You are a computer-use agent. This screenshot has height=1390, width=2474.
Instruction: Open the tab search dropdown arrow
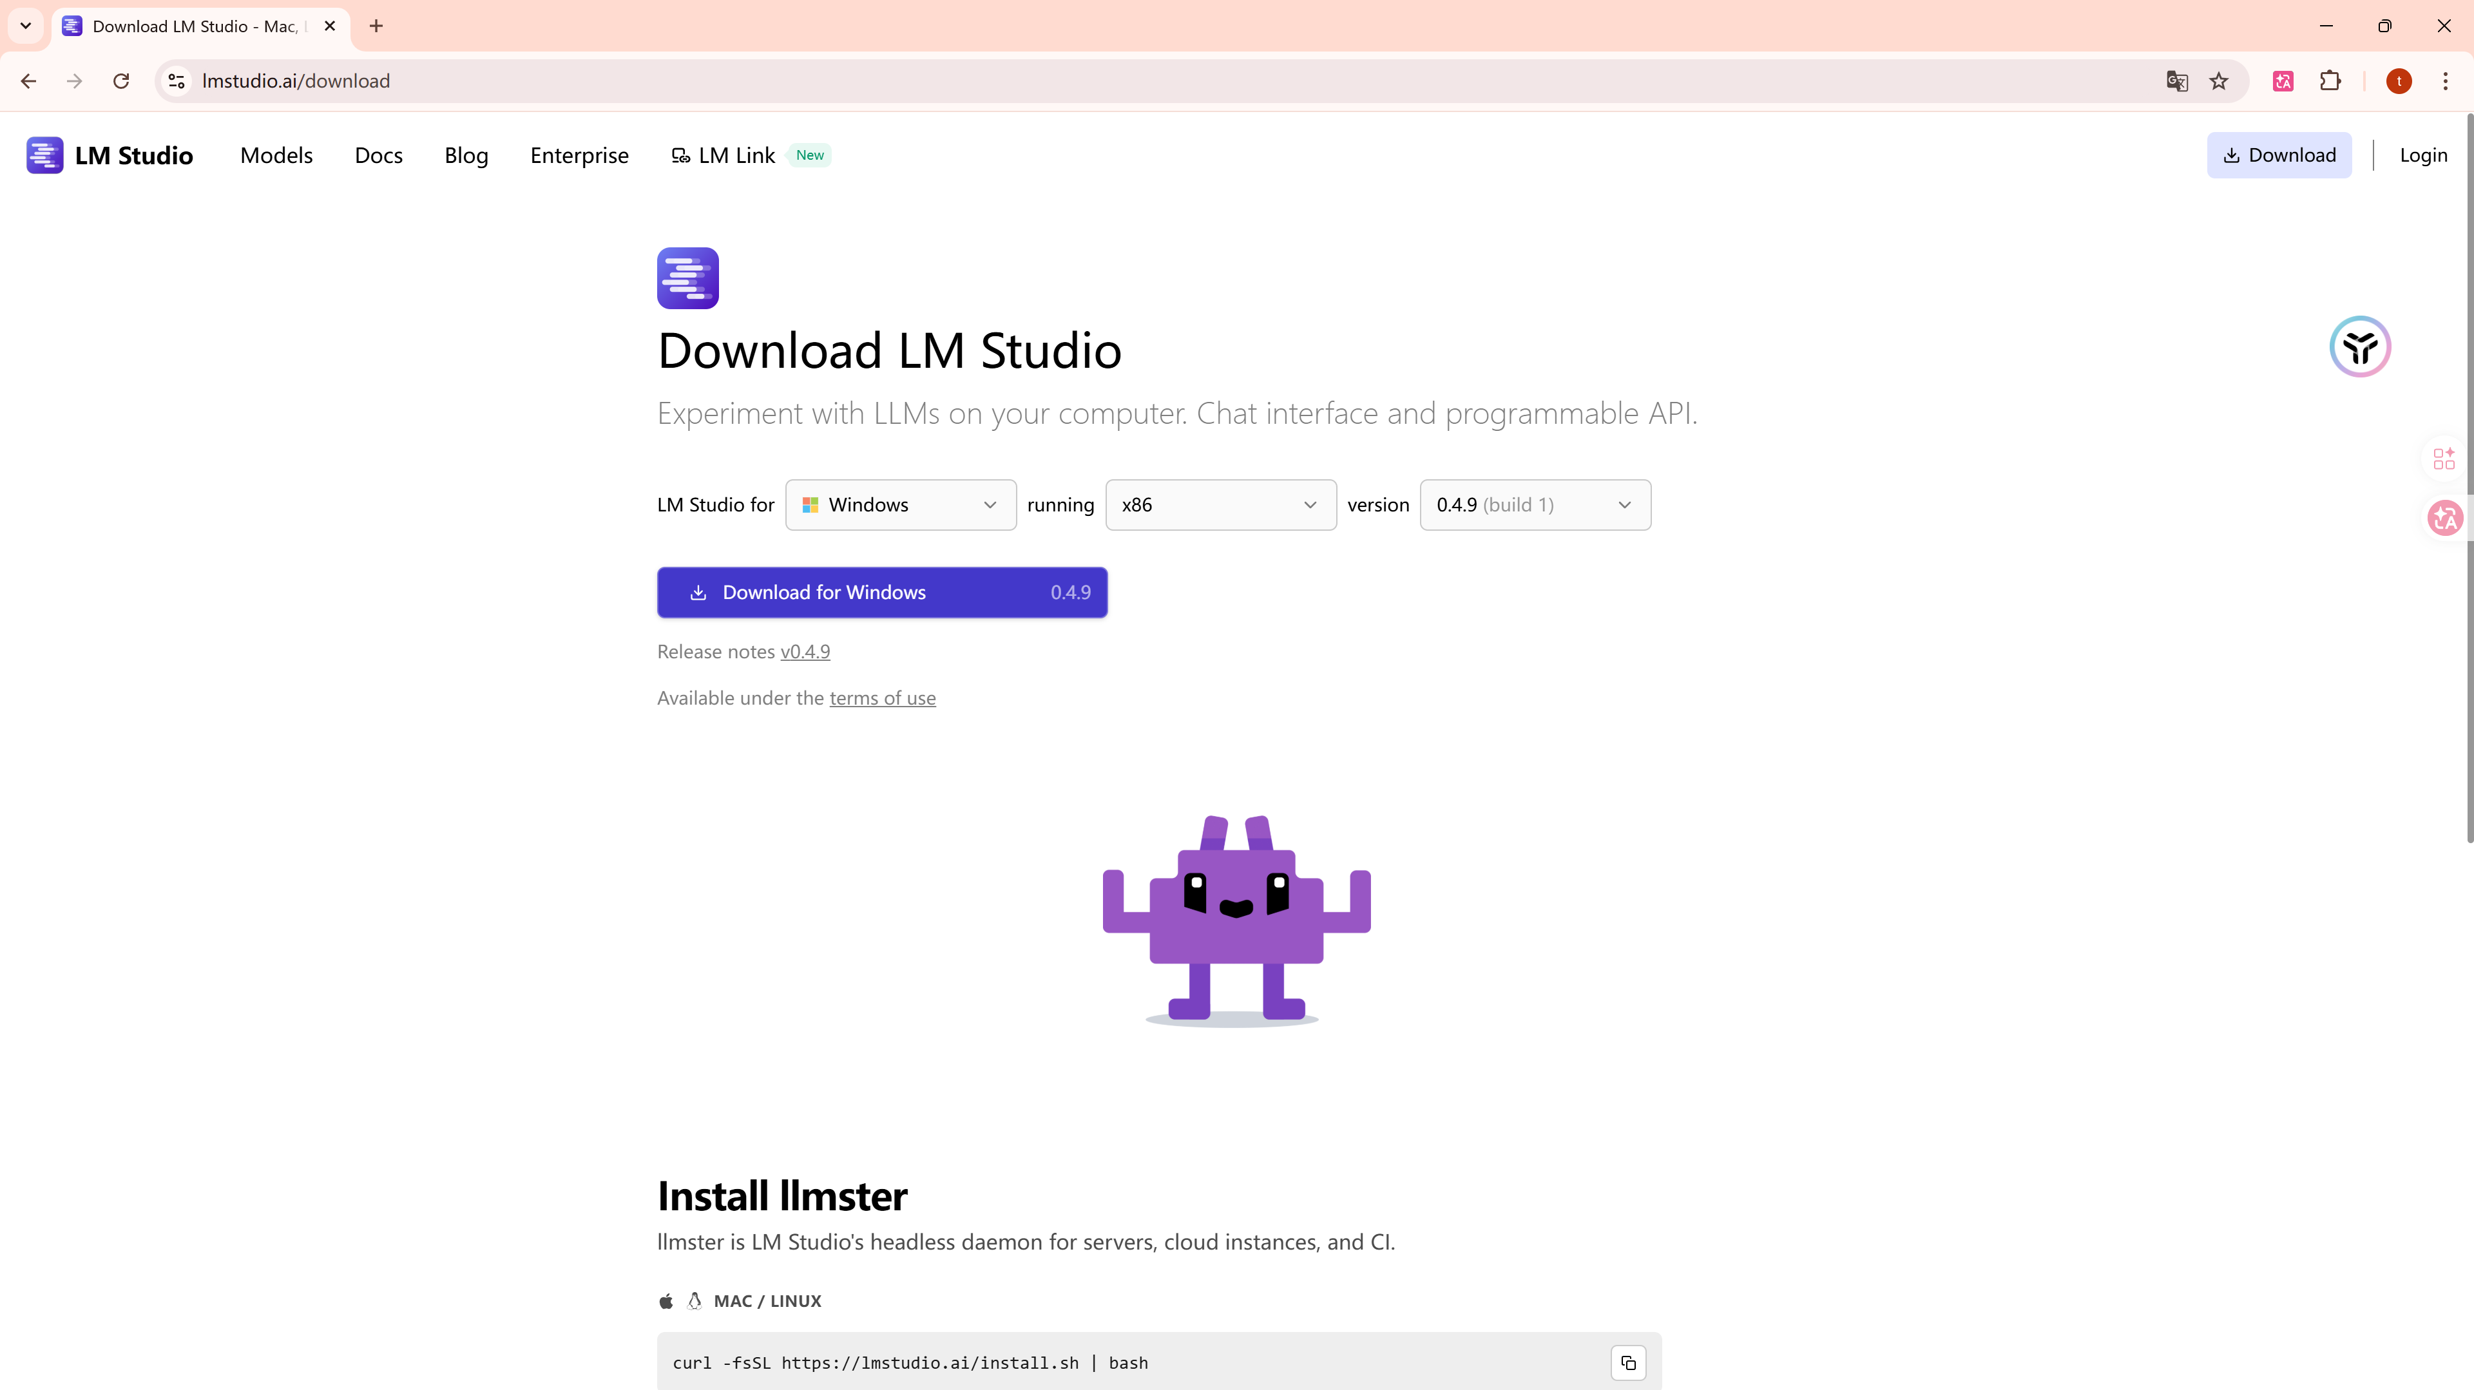click(x=26, y=26)
